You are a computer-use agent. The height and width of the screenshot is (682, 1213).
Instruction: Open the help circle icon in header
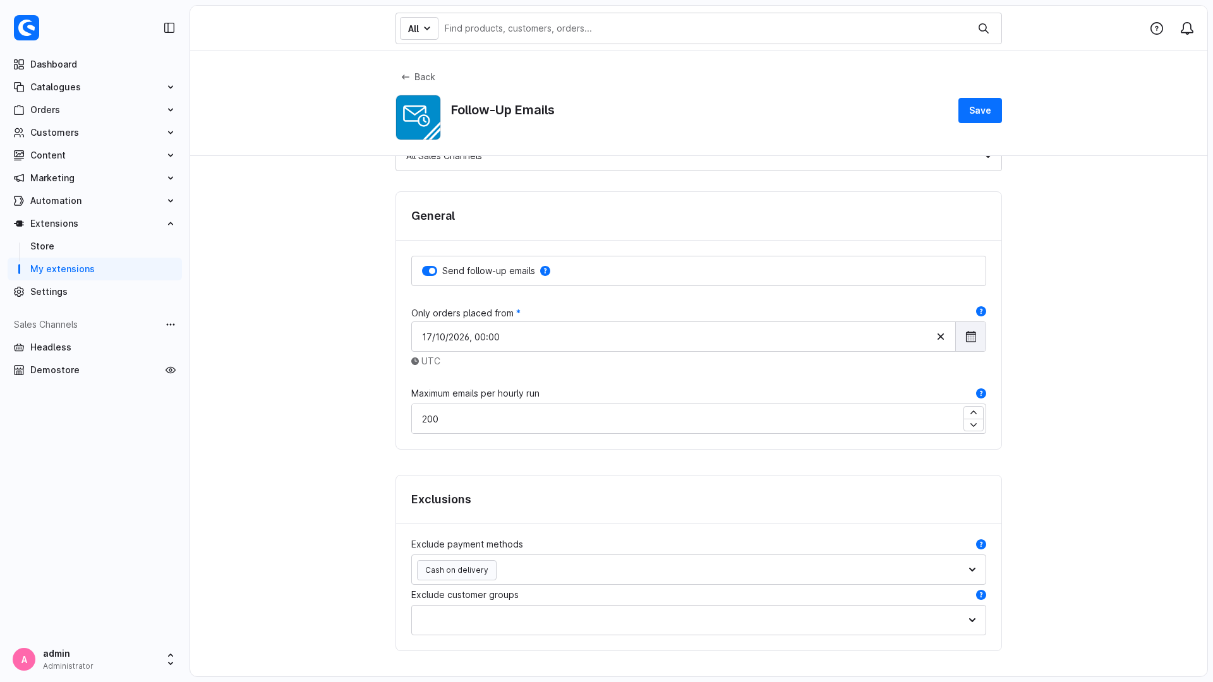coord(1157,28)
